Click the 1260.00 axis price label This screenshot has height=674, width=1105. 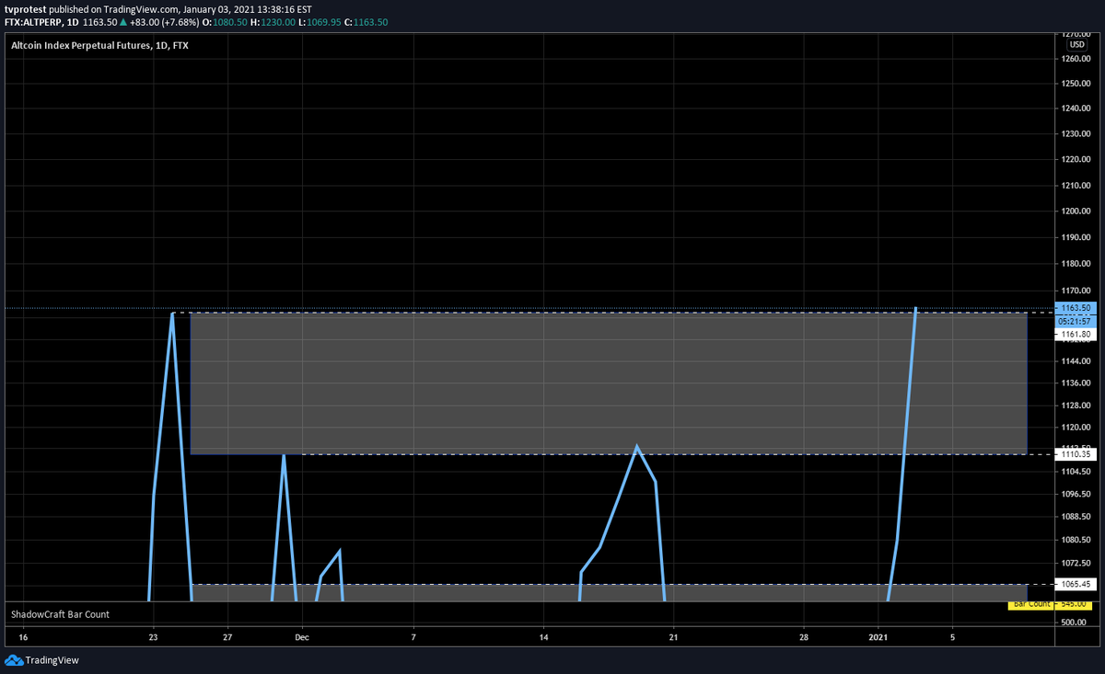1075,60
